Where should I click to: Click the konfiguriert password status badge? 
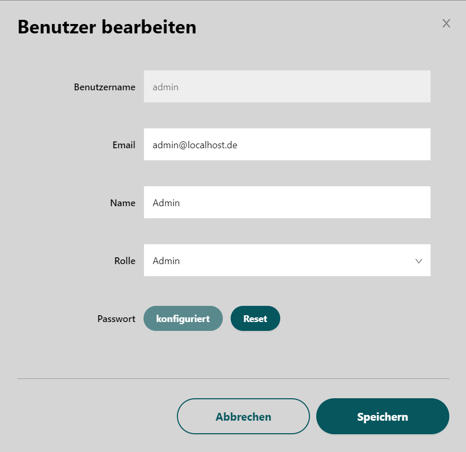183,318
